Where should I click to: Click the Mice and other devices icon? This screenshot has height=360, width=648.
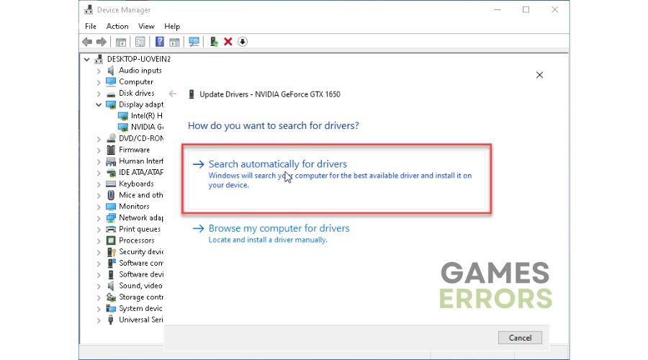click(111, 195)
